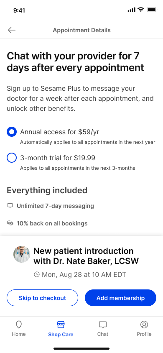Tap the battery indicator in status bar
The width and height of the screenshot is (163, 353).
pos(152,10)
